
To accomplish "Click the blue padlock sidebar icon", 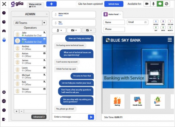I will tap(4, 40).
